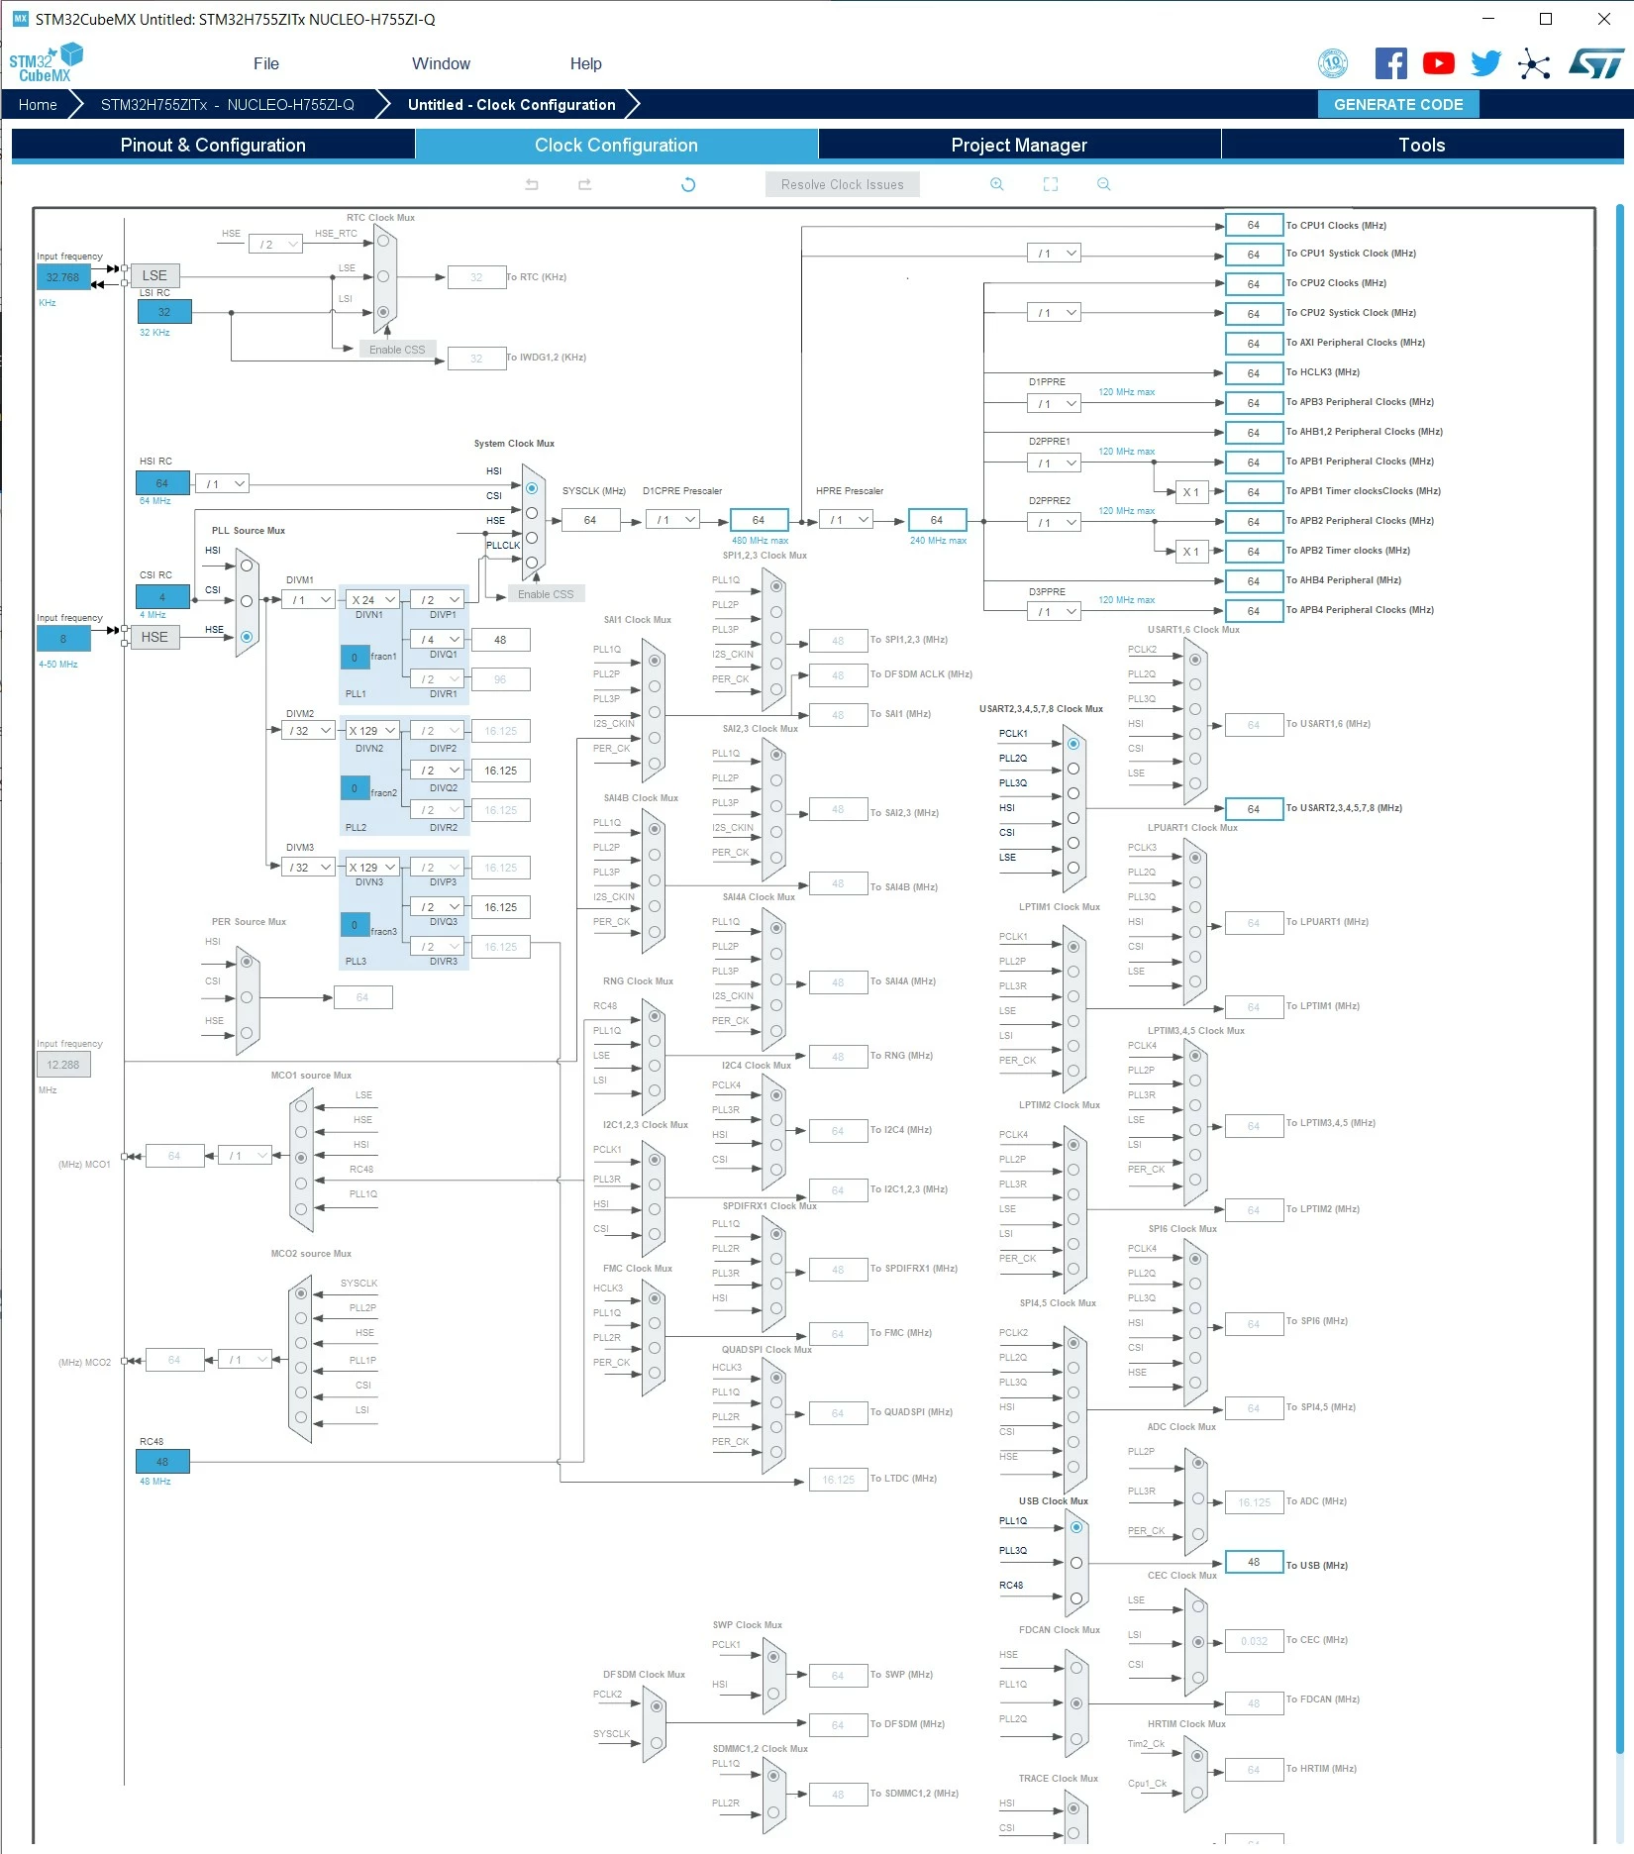Open the DIVM2 /32 dropdown

[x=310, y=731]
